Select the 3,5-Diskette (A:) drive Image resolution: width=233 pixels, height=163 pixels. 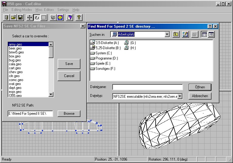(105, 43)
